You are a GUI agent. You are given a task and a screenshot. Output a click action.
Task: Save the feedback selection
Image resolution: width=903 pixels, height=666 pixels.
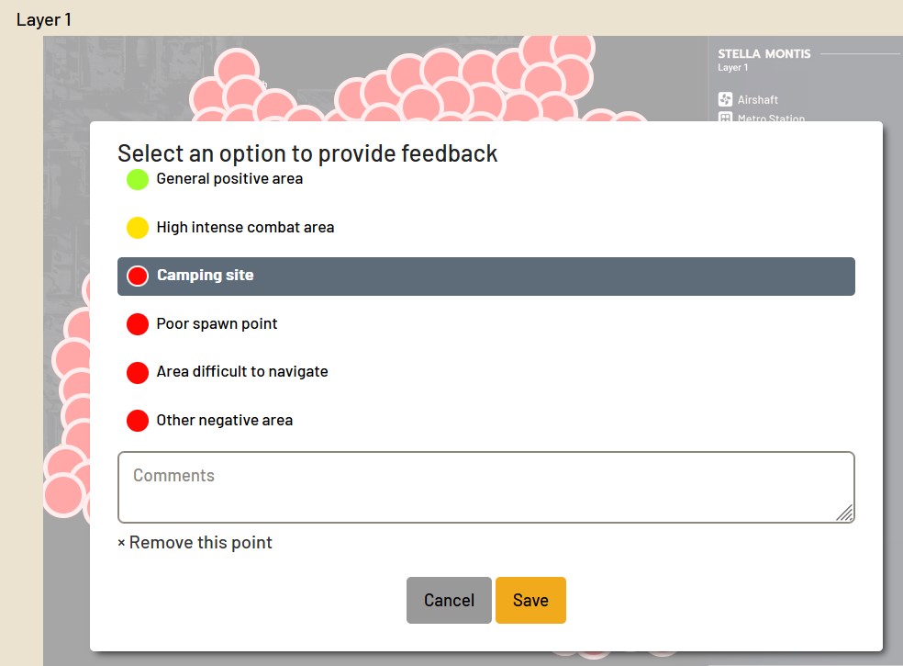coord(530,600)
